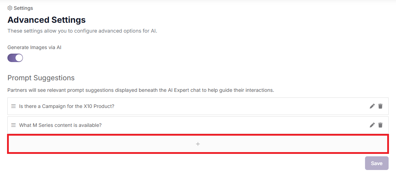Click the 'Generate Images via AI' label
Viewport: 396px width, 177px height.
pyautogui.click(x=34, y=47)
